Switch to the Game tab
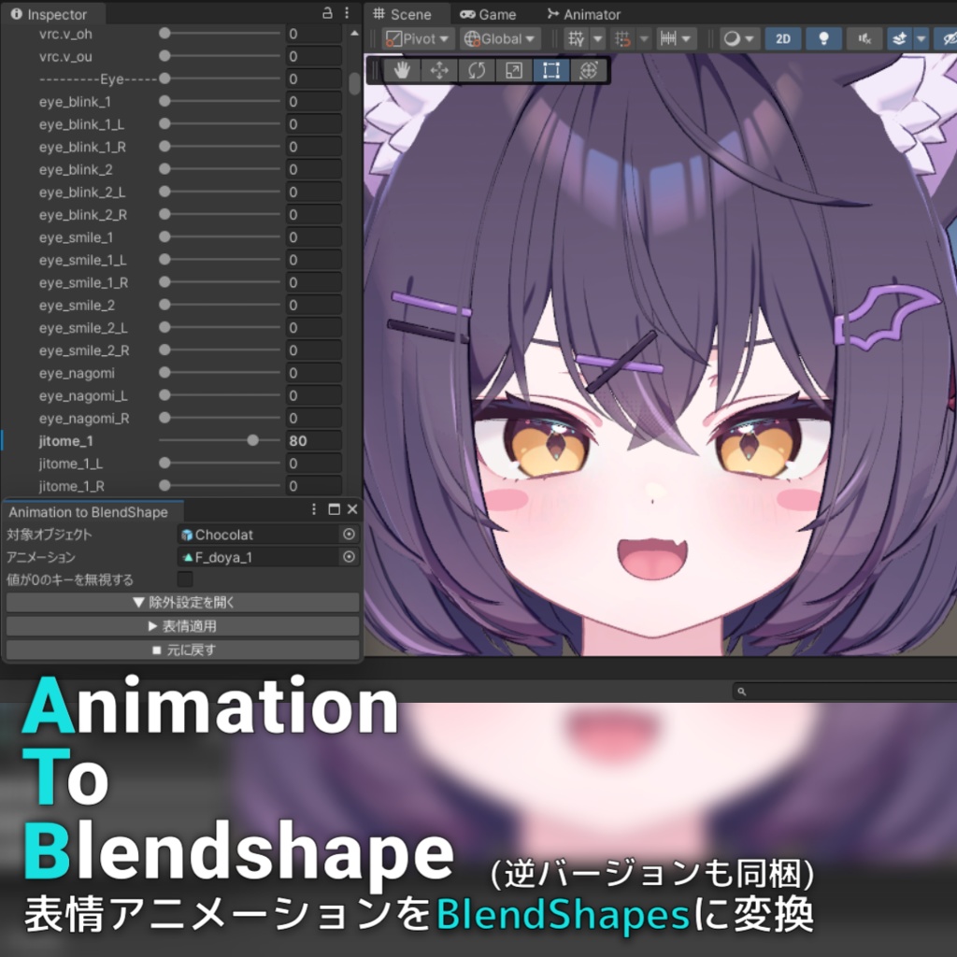 (489, 14)
